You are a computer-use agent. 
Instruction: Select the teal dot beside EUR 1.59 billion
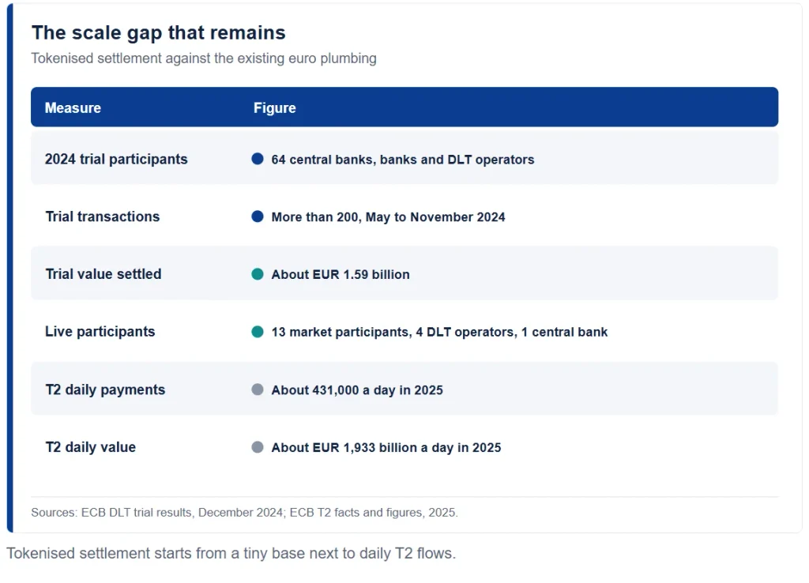point(257,274)
